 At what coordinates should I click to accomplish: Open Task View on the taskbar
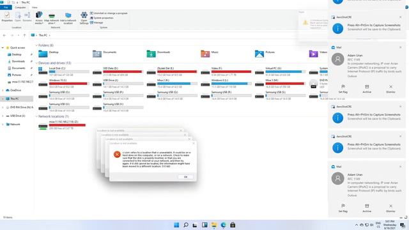[195, 225]
